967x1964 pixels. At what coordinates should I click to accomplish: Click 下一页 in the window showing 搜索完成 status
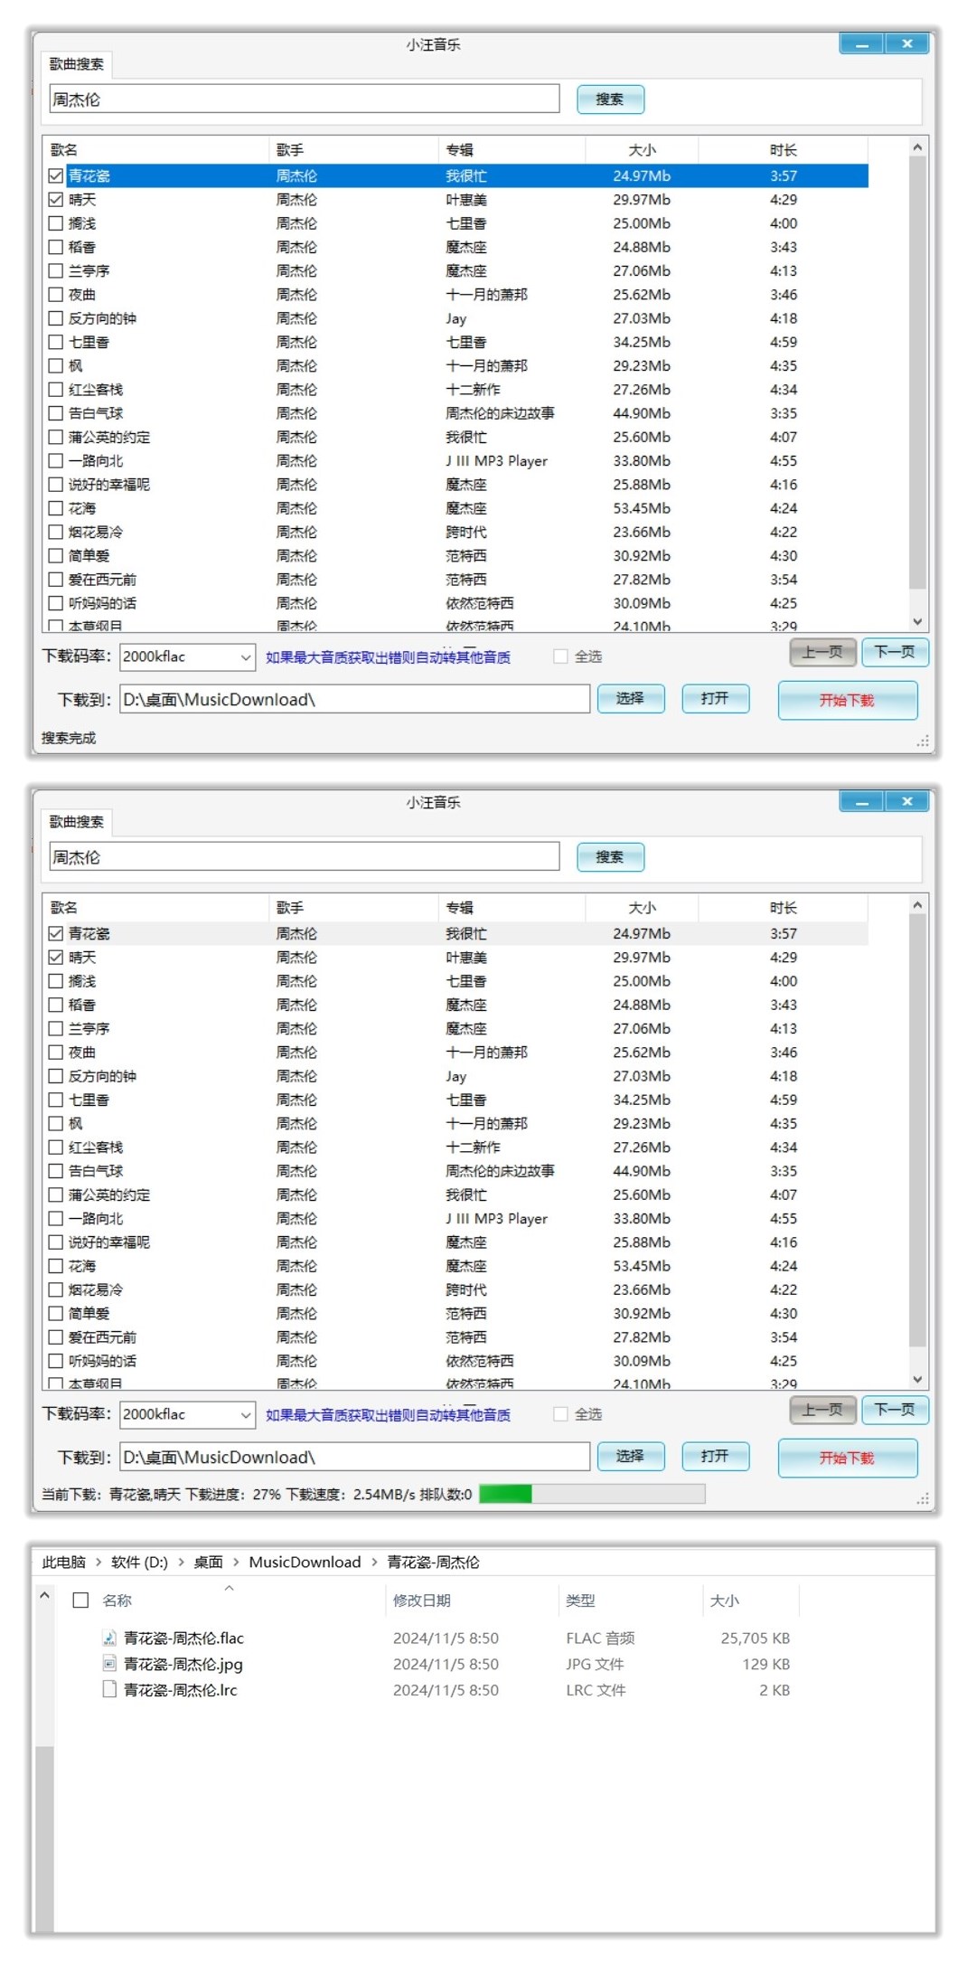(x=894, y=652)
